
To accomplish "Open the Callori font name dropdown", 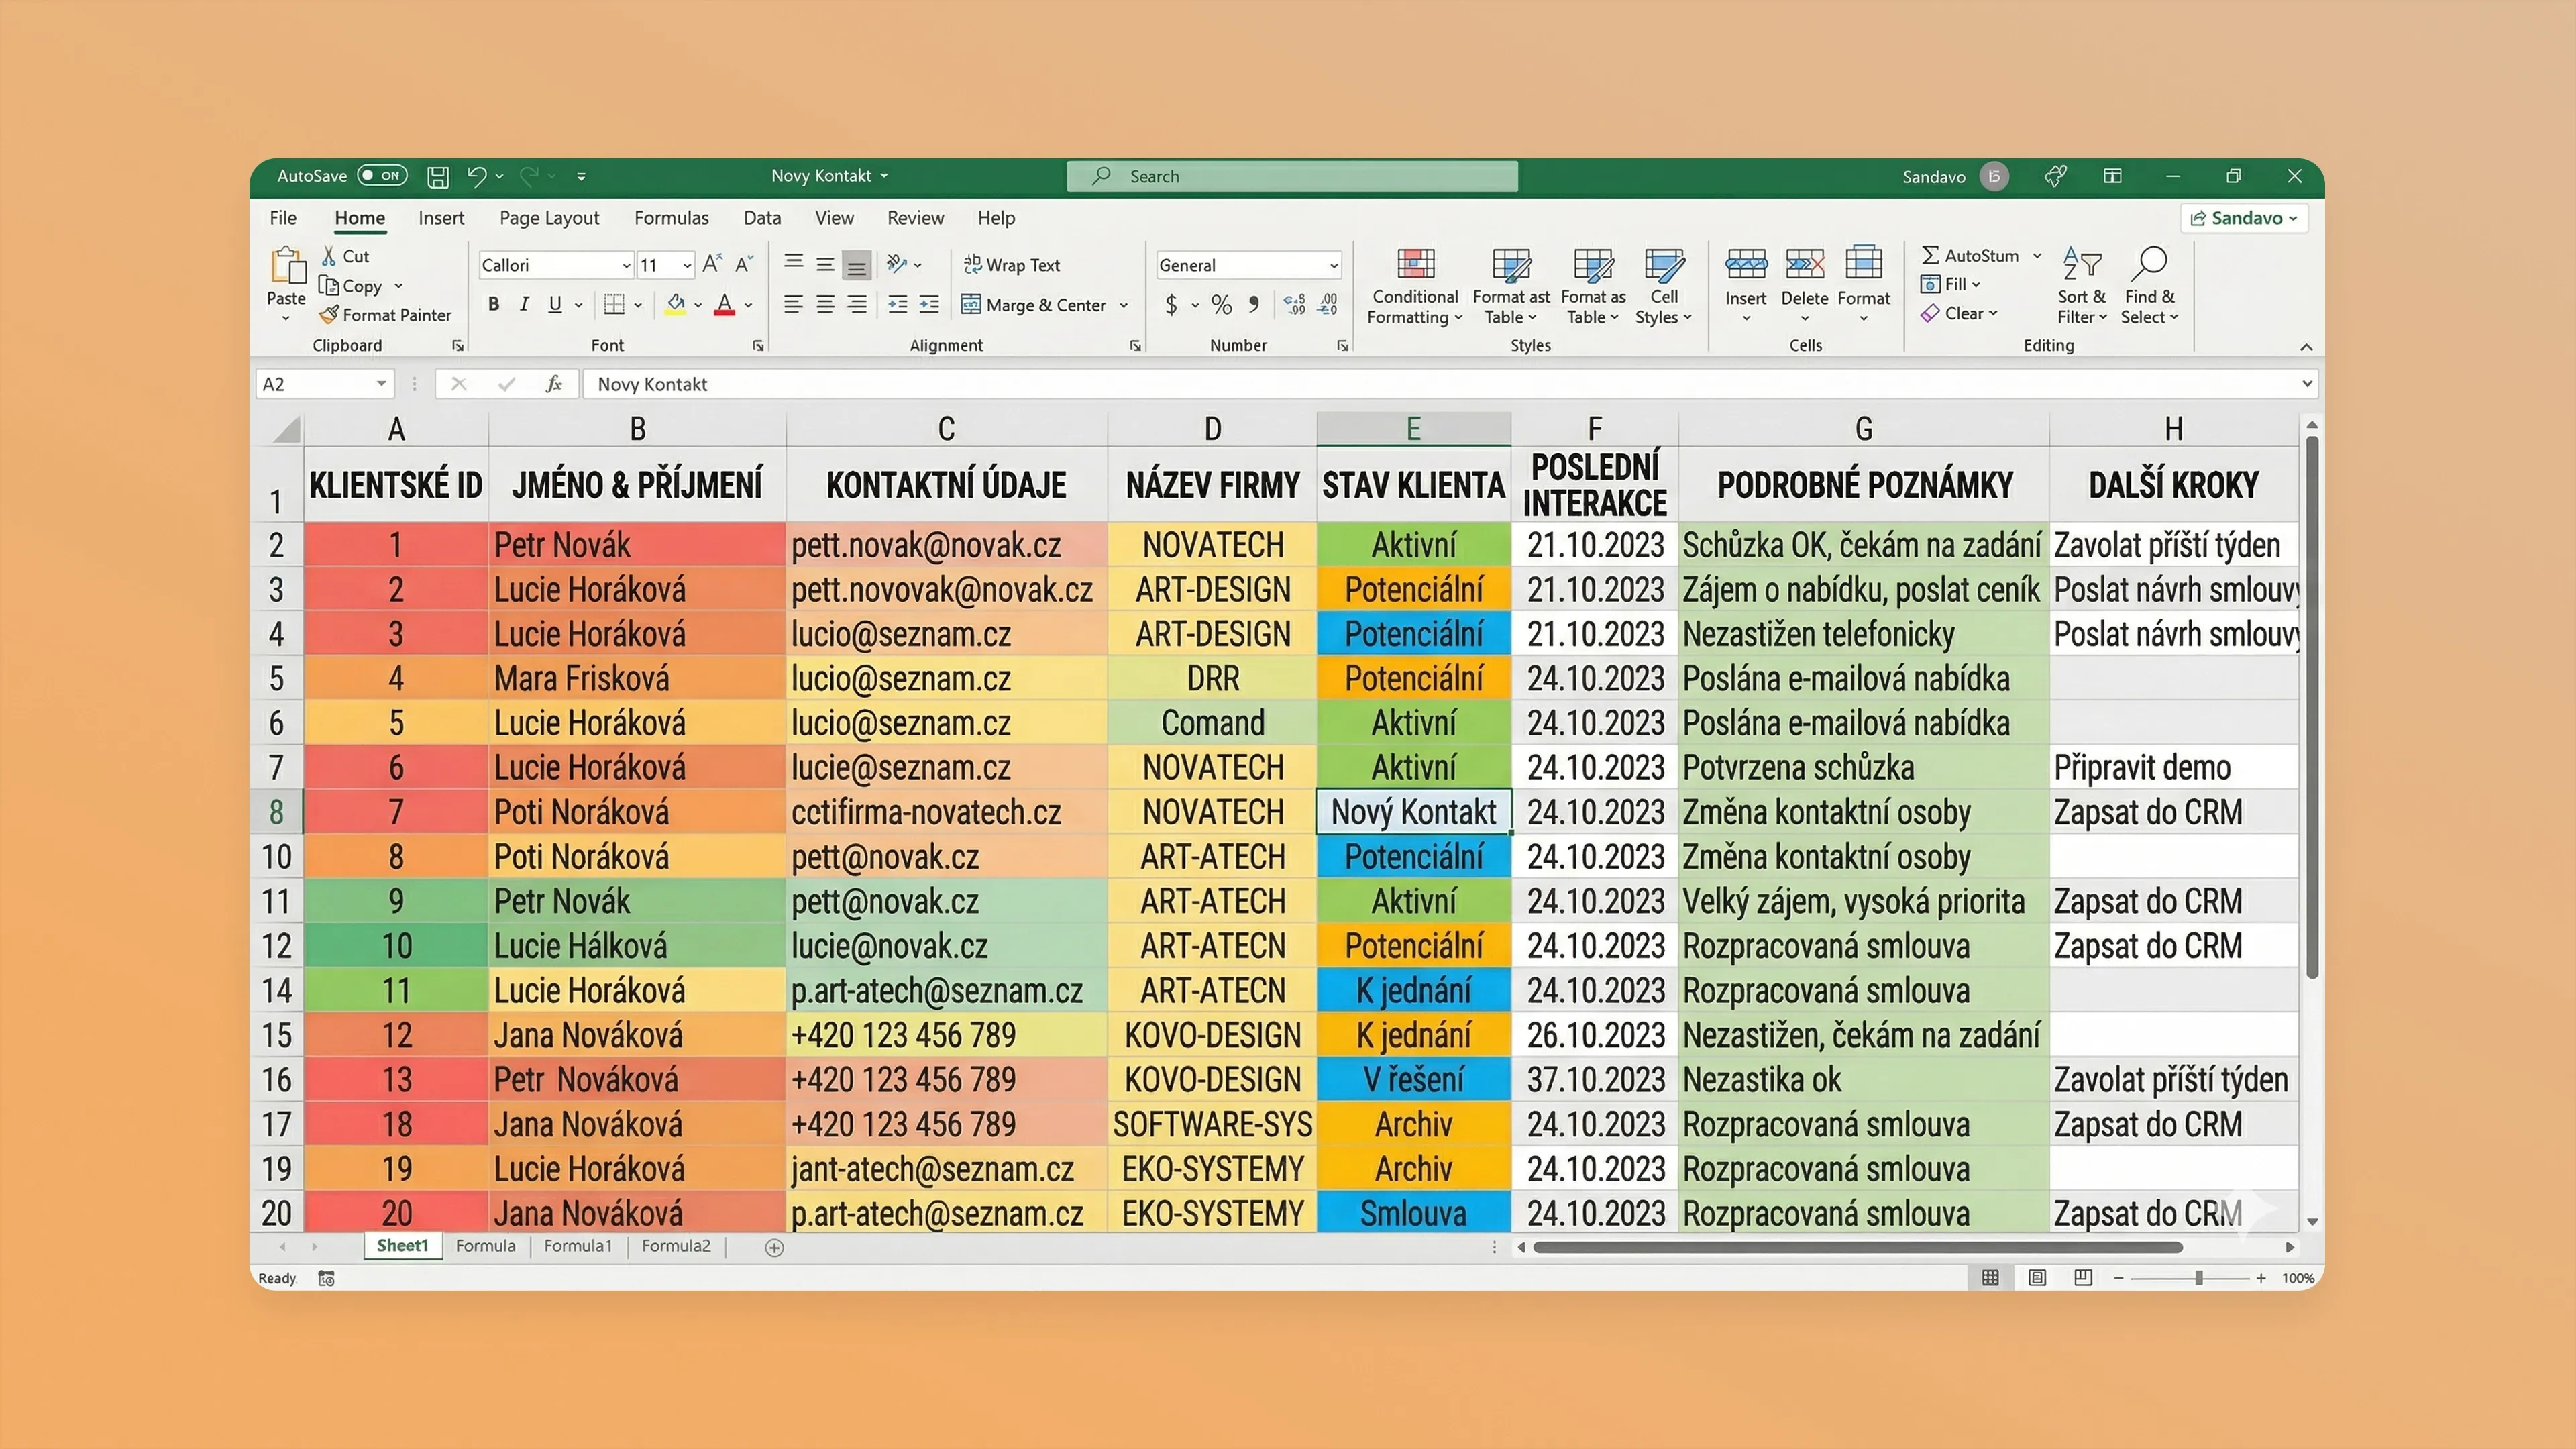I will (x=626, y=265).
